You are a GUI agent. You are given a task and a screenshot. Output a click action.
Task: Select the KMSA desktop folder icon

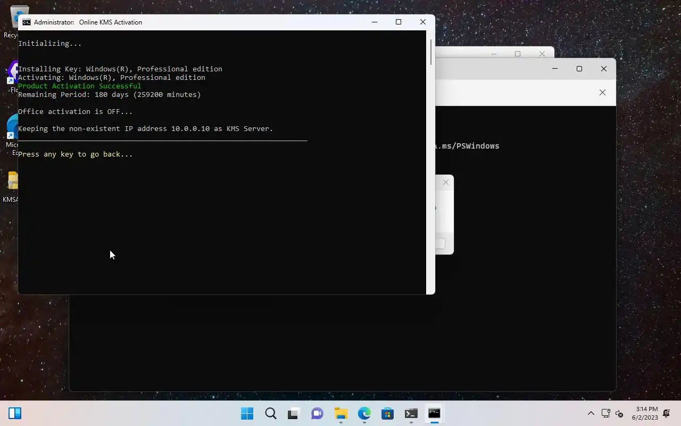(11, 187)
